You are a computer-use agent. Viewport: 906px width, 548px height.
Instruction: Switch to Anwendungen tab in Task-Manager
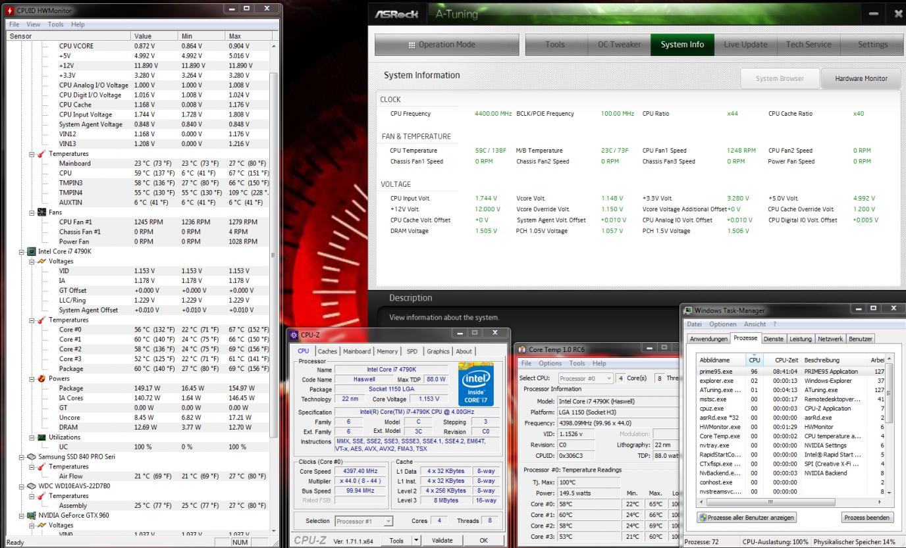click(x=709, y=339)
